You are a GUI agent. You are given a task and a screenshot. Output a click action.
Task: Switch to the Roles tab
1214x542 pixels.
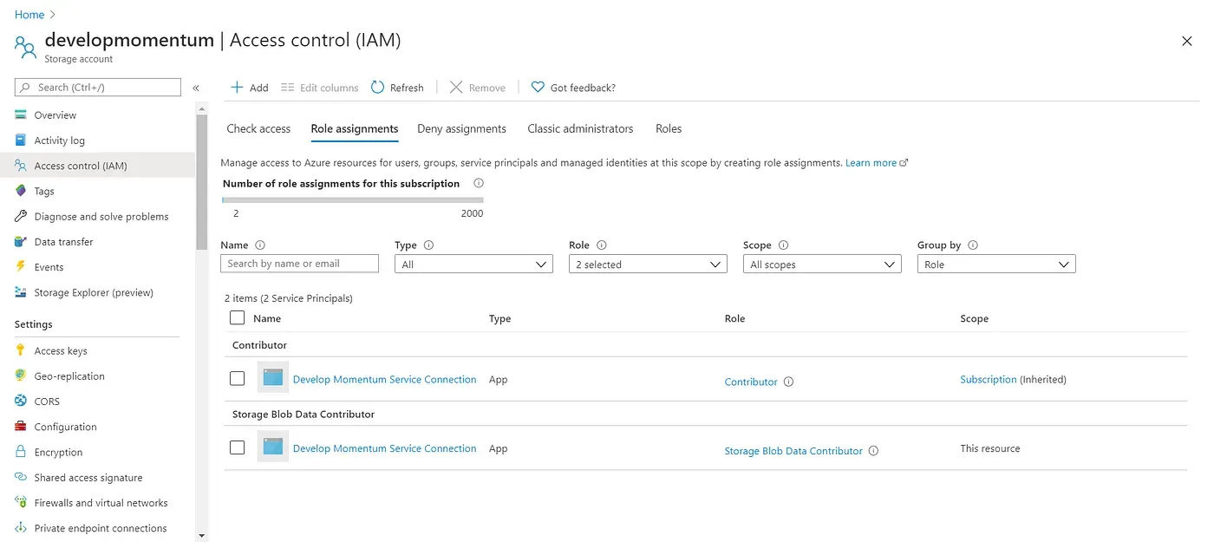pos(669,128)
